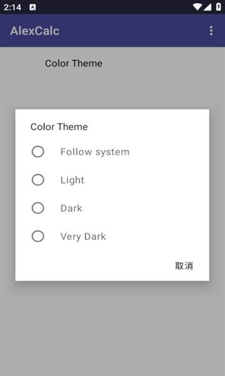
Task: Select the Light radio circle
Action: tap(37, 180)
